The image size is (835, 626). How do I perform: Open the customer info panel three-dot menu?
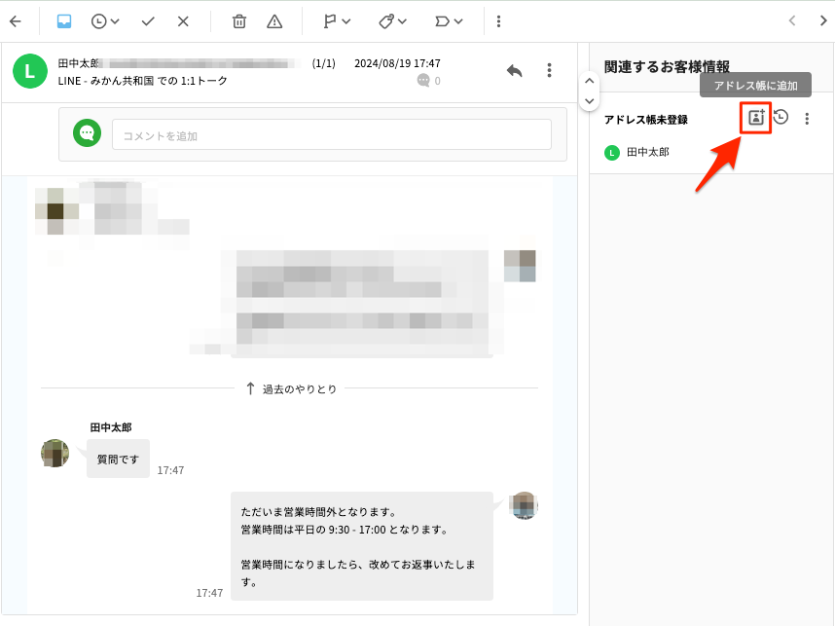[807, 119]
